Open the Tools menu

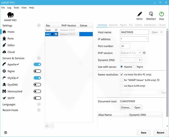[16, 8]
